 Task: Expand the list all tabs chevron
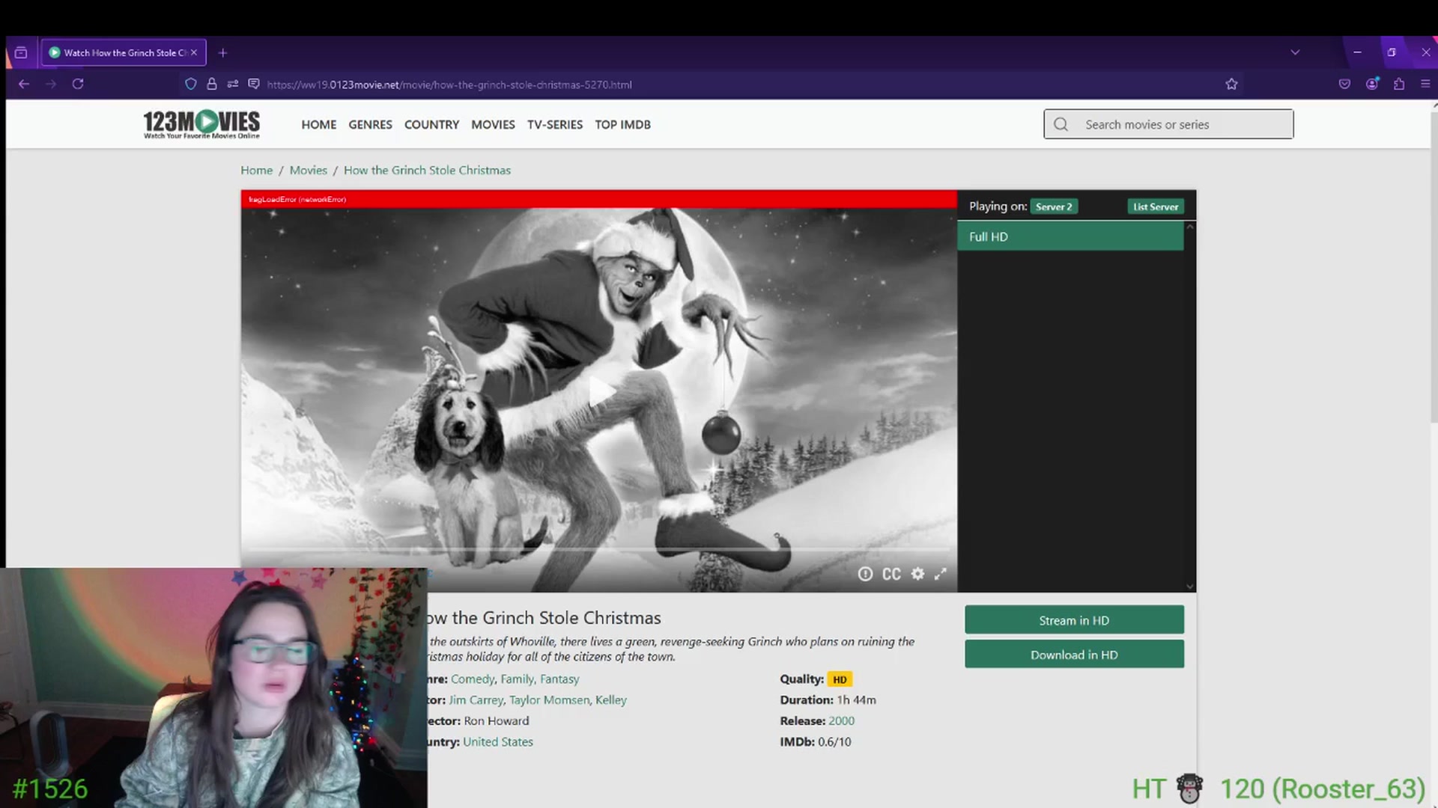(x=1295, y=52)
